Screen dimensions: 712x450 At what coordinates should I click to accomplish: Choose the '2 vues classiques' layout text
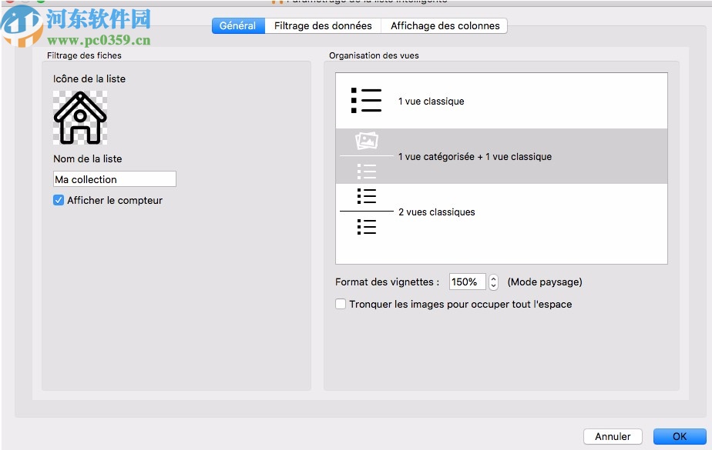coord(436,212)
